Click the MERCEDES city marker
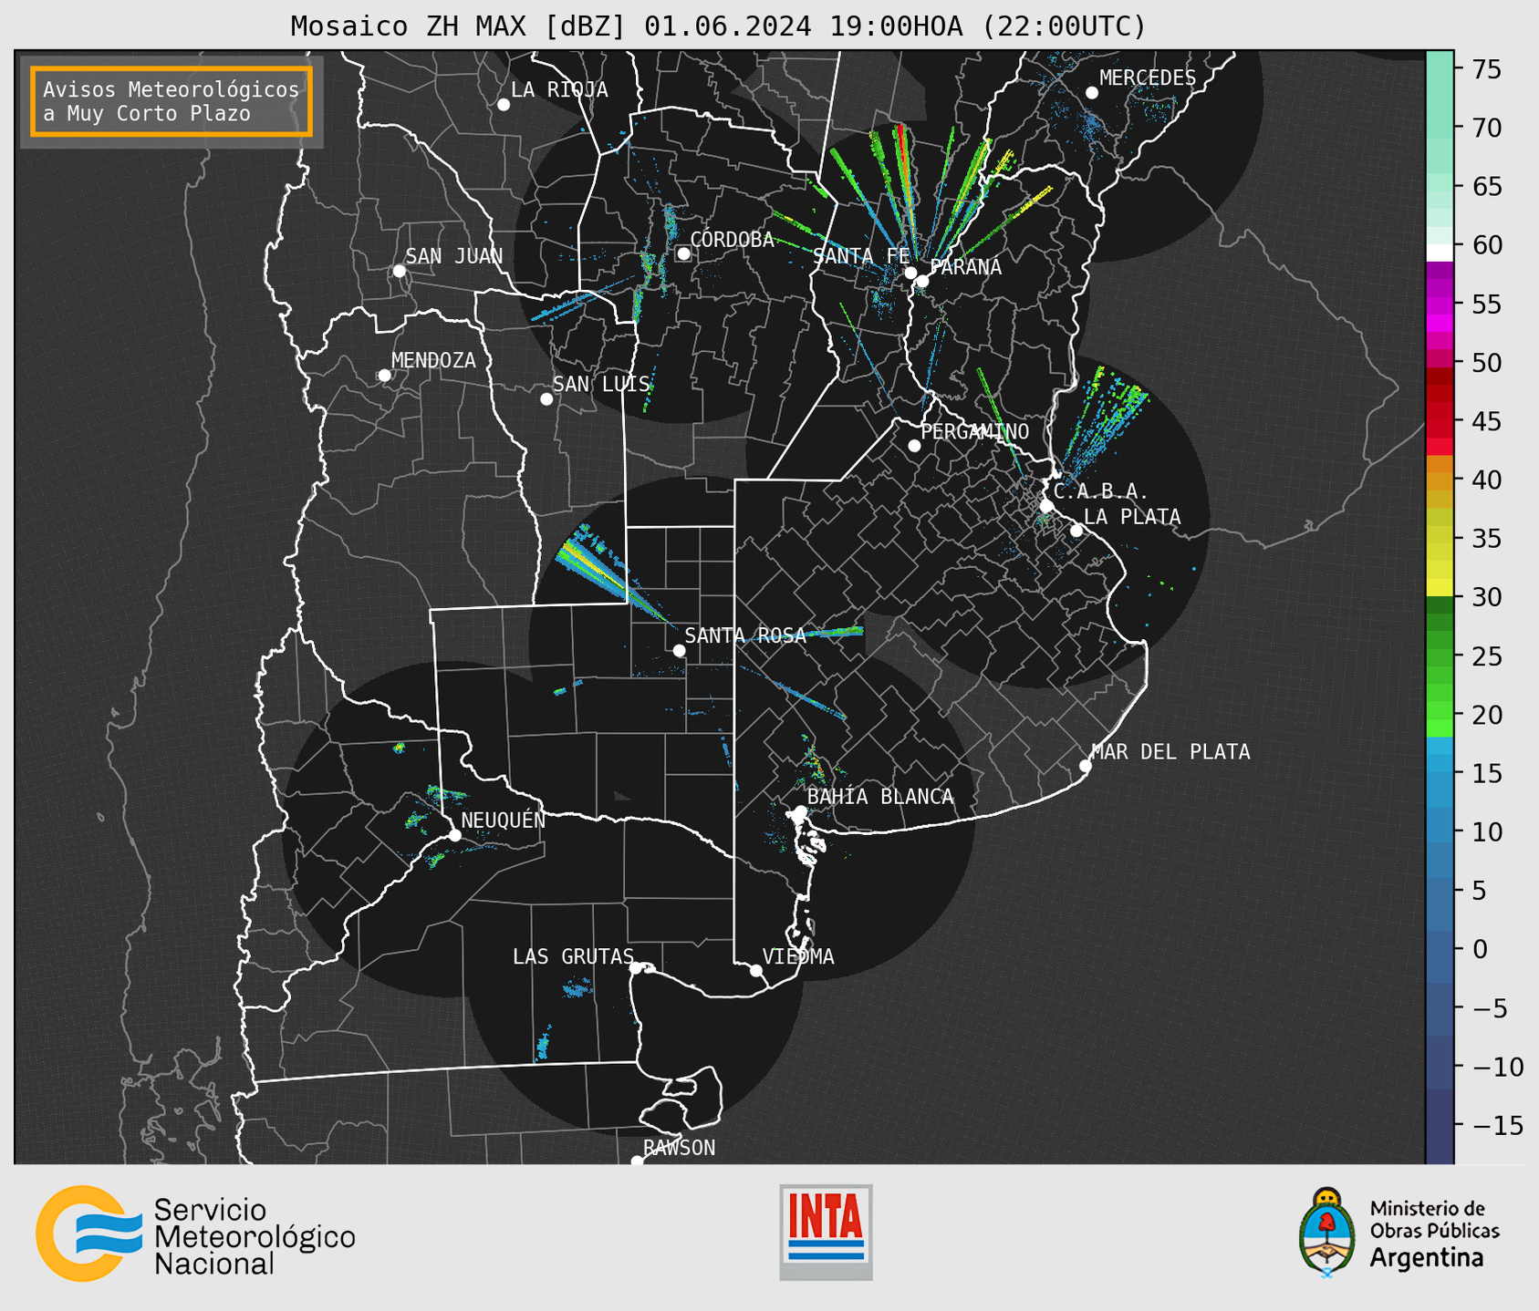1539x1311 pixels. pyautogui.click(x=1092, y=93)
